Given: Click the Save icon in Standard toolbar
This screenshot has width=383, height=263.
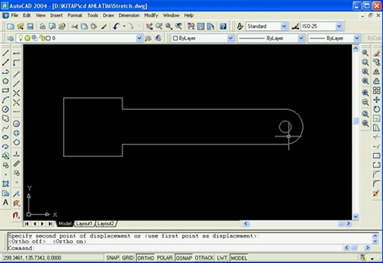Looking at the screenshot, I should point(30,26).
